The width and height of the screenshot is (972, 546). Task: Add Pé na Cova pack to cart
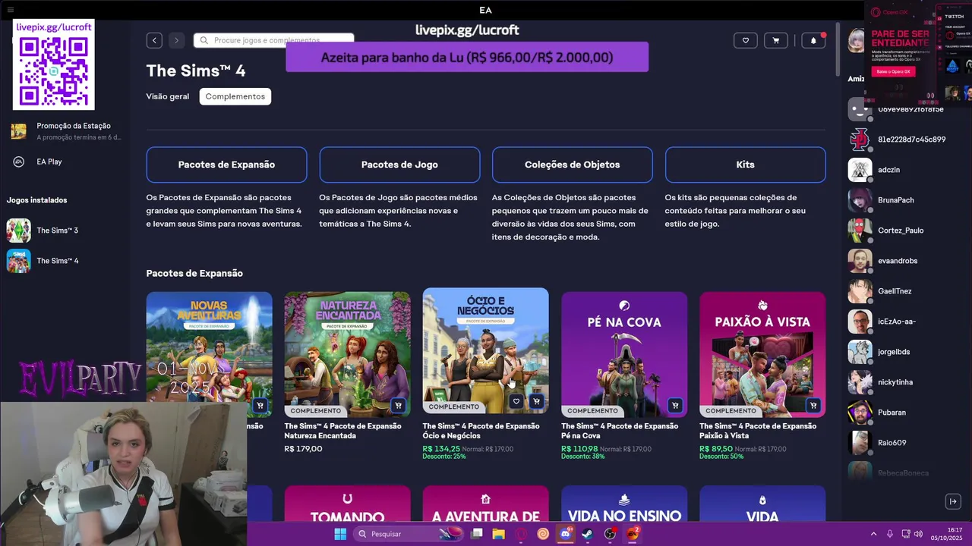[675, 406]
